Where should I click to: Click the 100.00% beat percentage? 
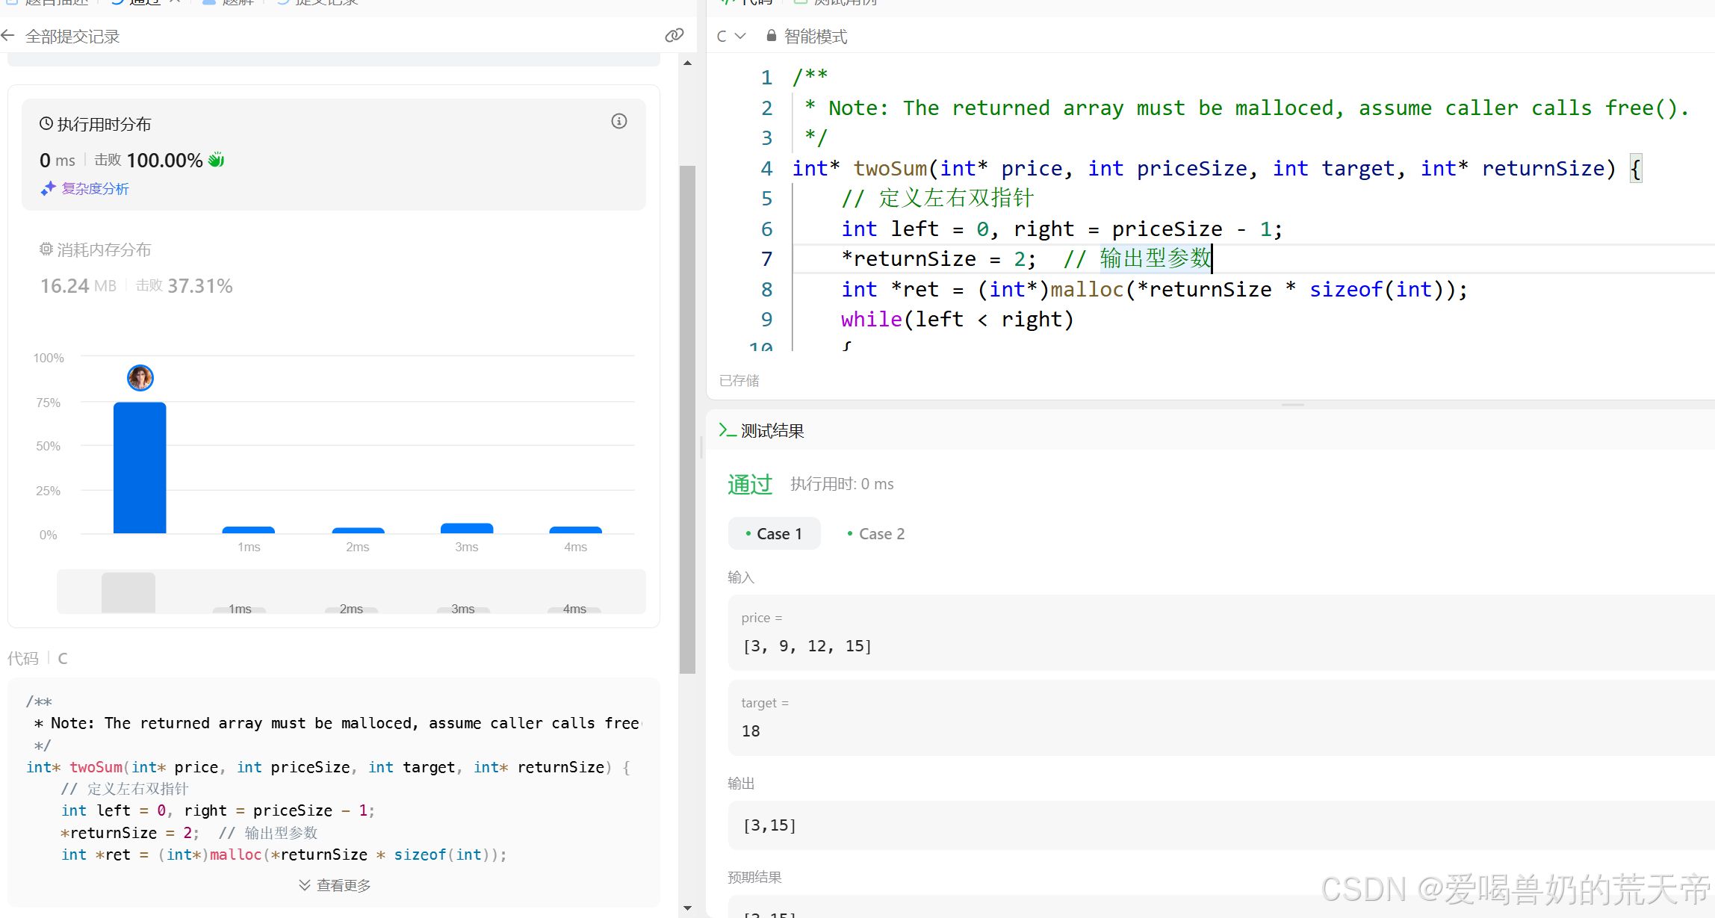[x=165, y=160]
